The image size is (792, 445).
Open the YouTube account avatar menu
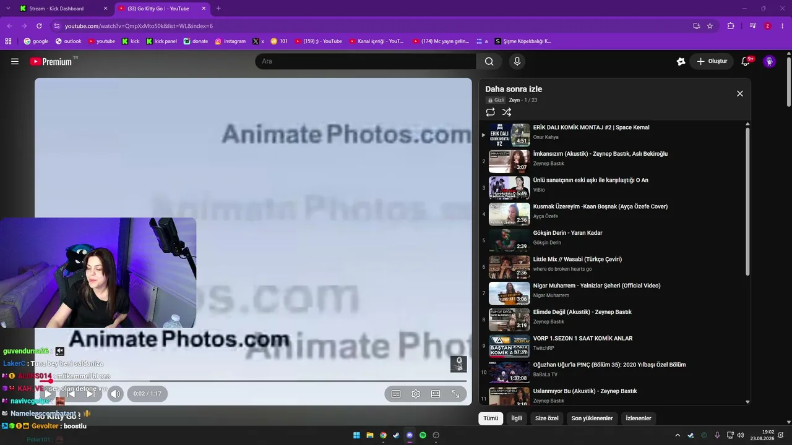pos(769,61)
